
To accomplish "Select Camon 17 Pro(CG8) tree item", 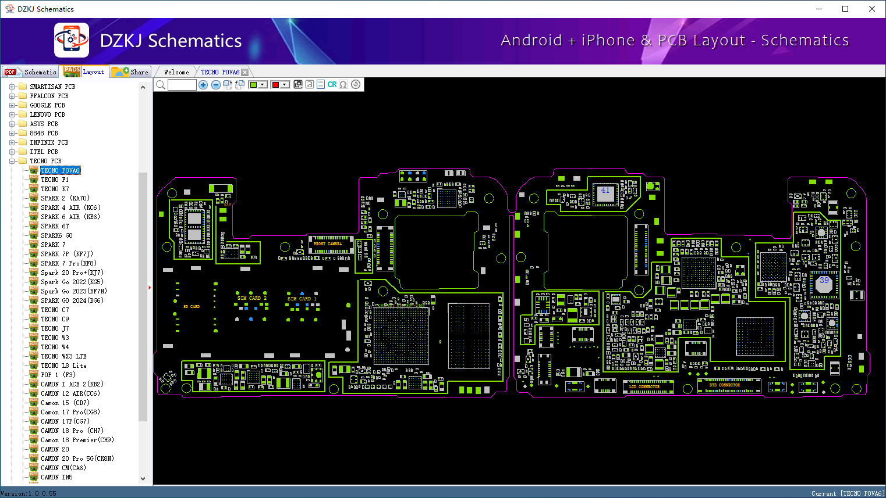I will pos(70,412).
